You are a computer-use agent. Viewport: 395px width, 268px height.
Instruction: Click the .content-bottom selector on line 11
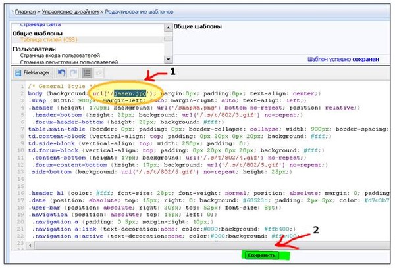point(59,158)
